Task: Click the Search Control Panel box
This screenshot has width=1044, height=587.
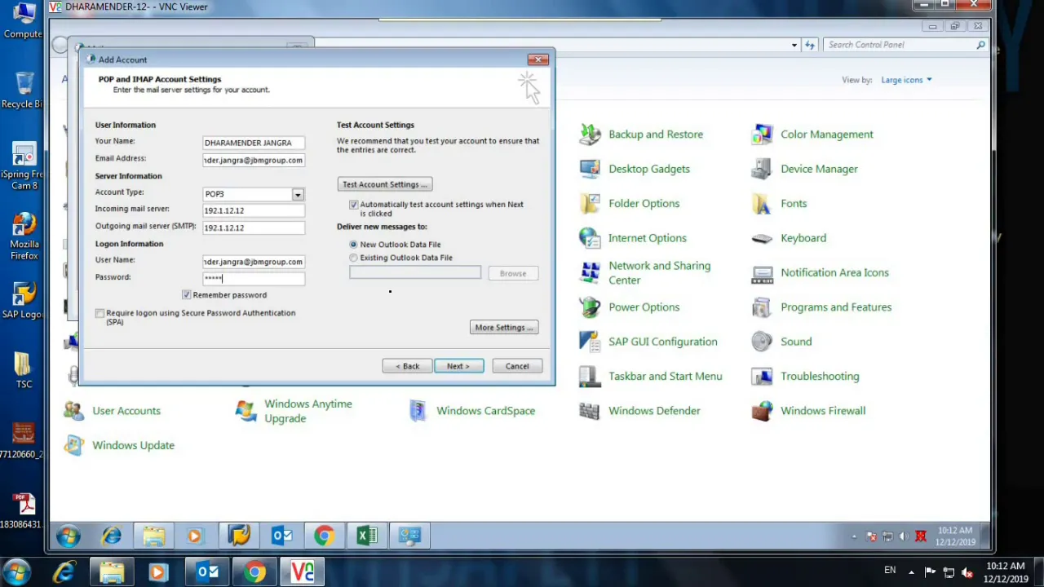Action: click(x=905, y=45)
